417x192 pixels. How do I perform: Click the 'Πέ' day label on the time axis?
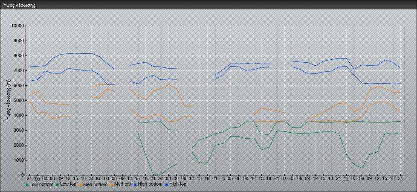click(x=346, y=178)
